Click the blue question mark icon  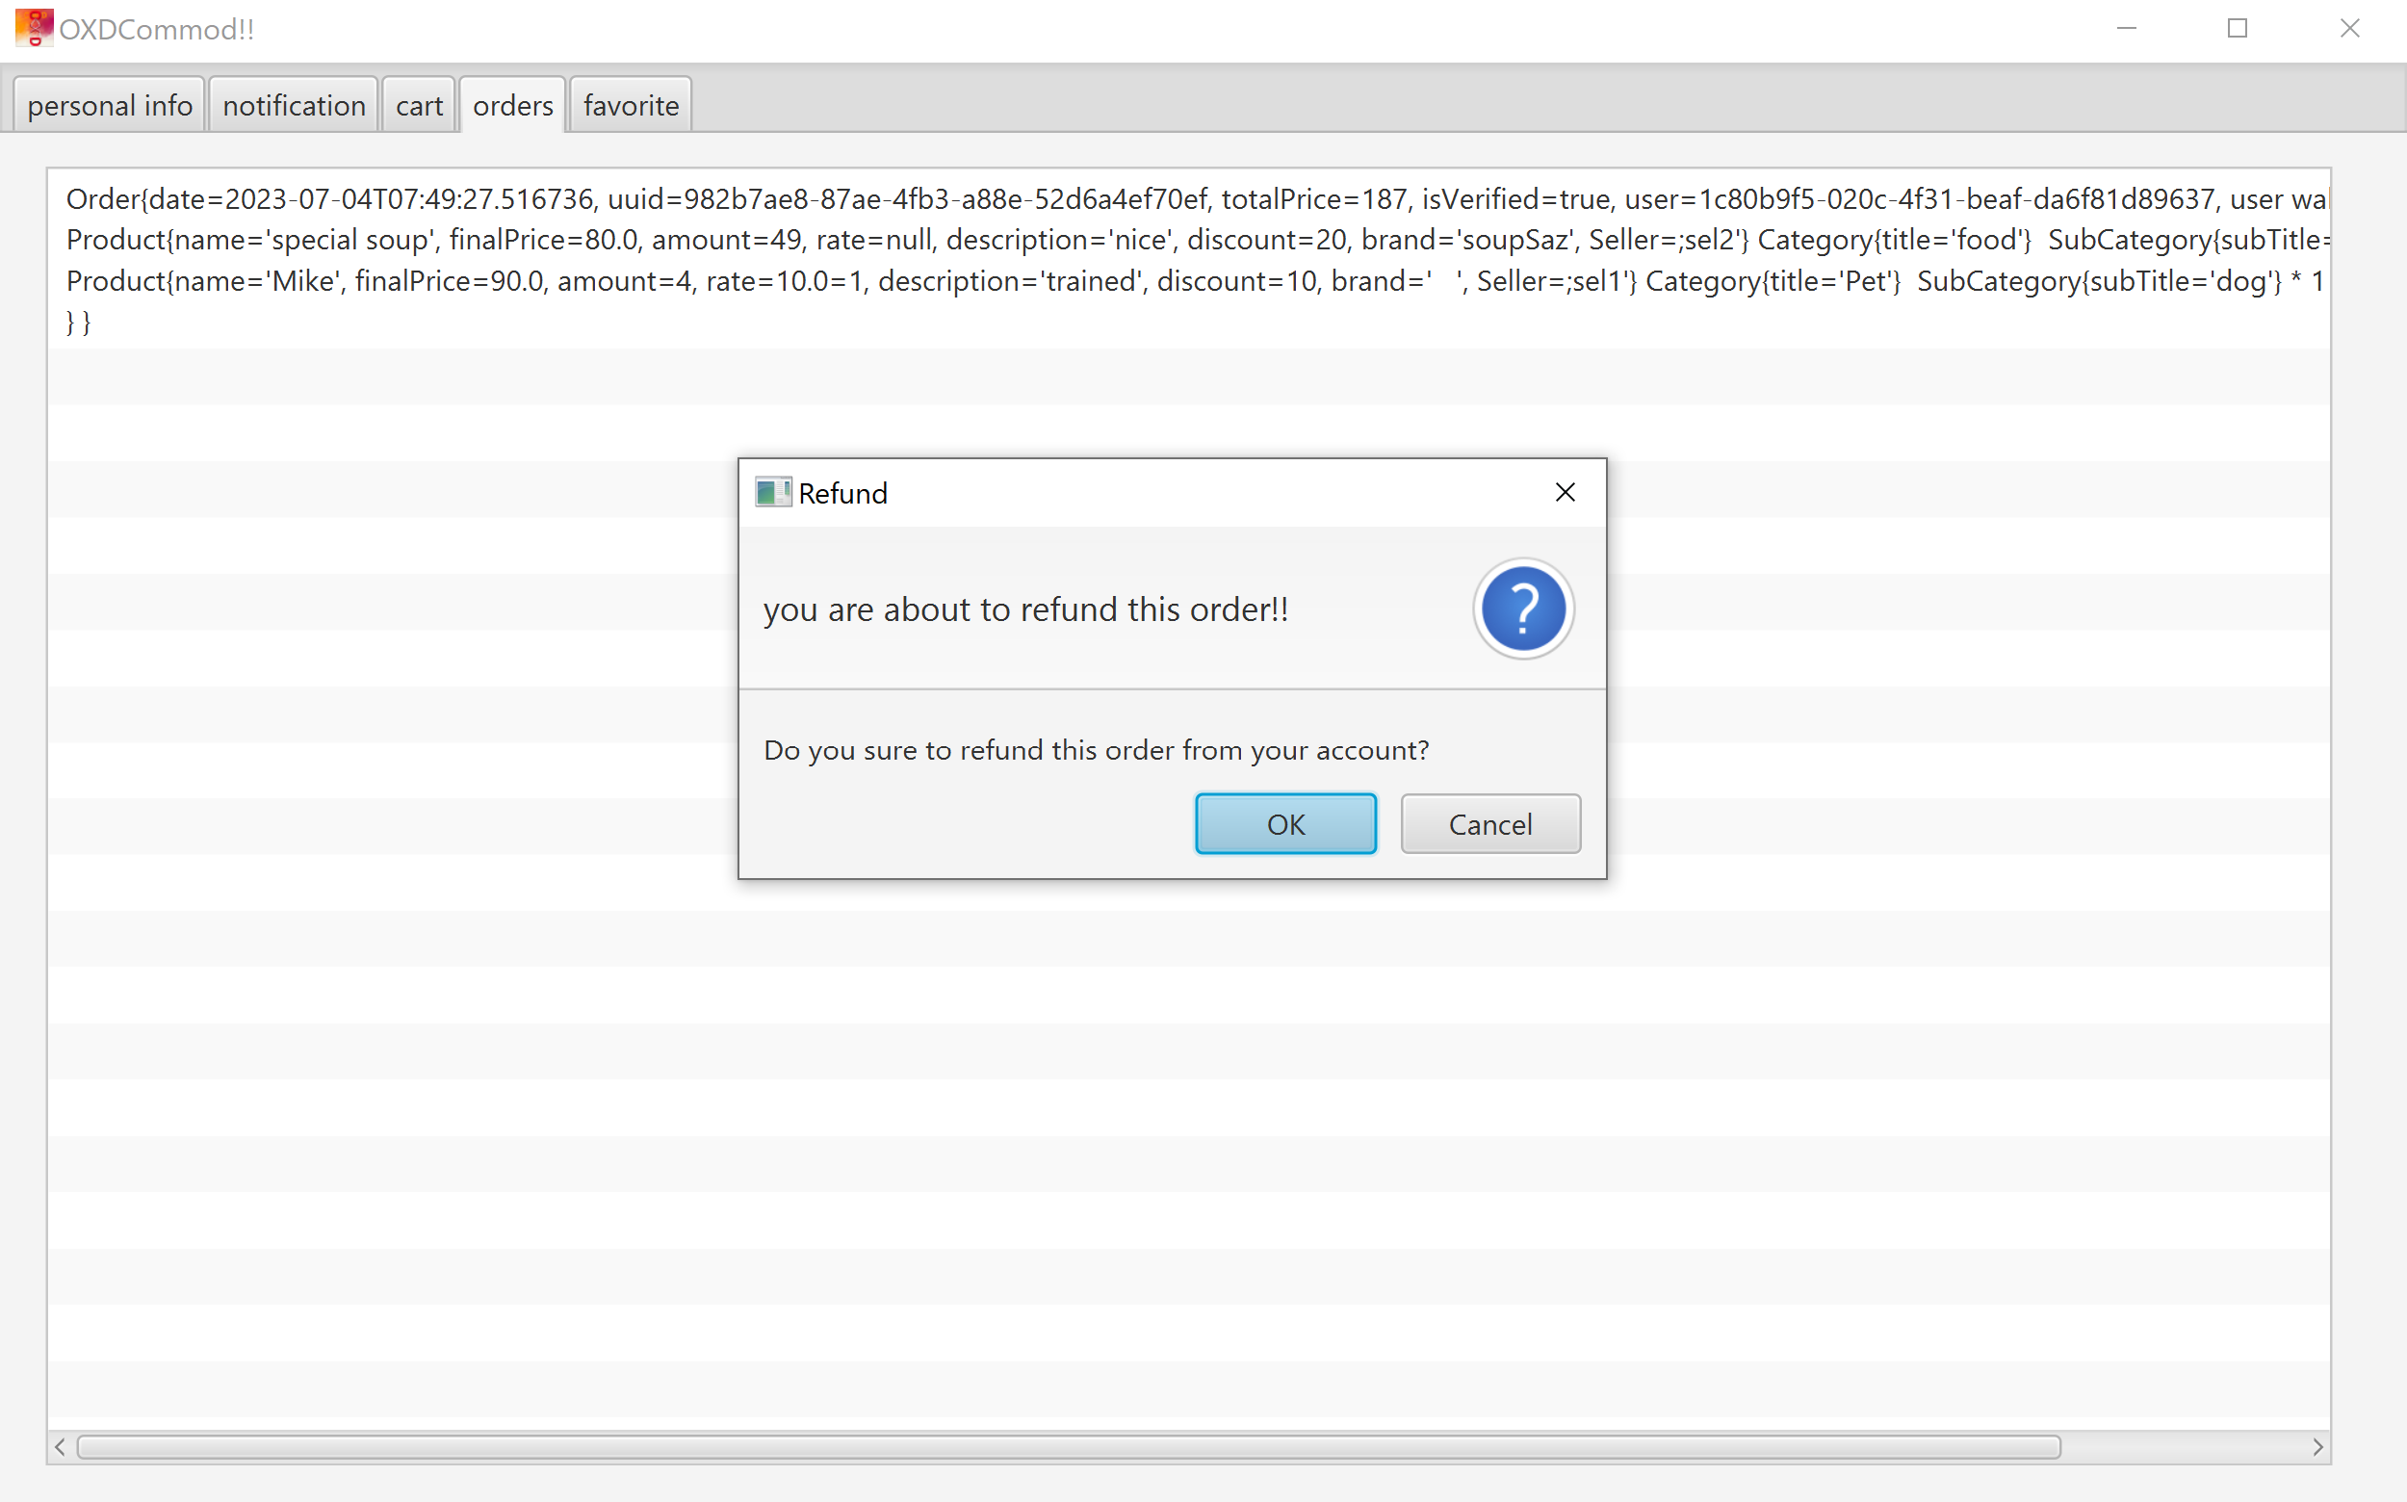[1522, 609]
